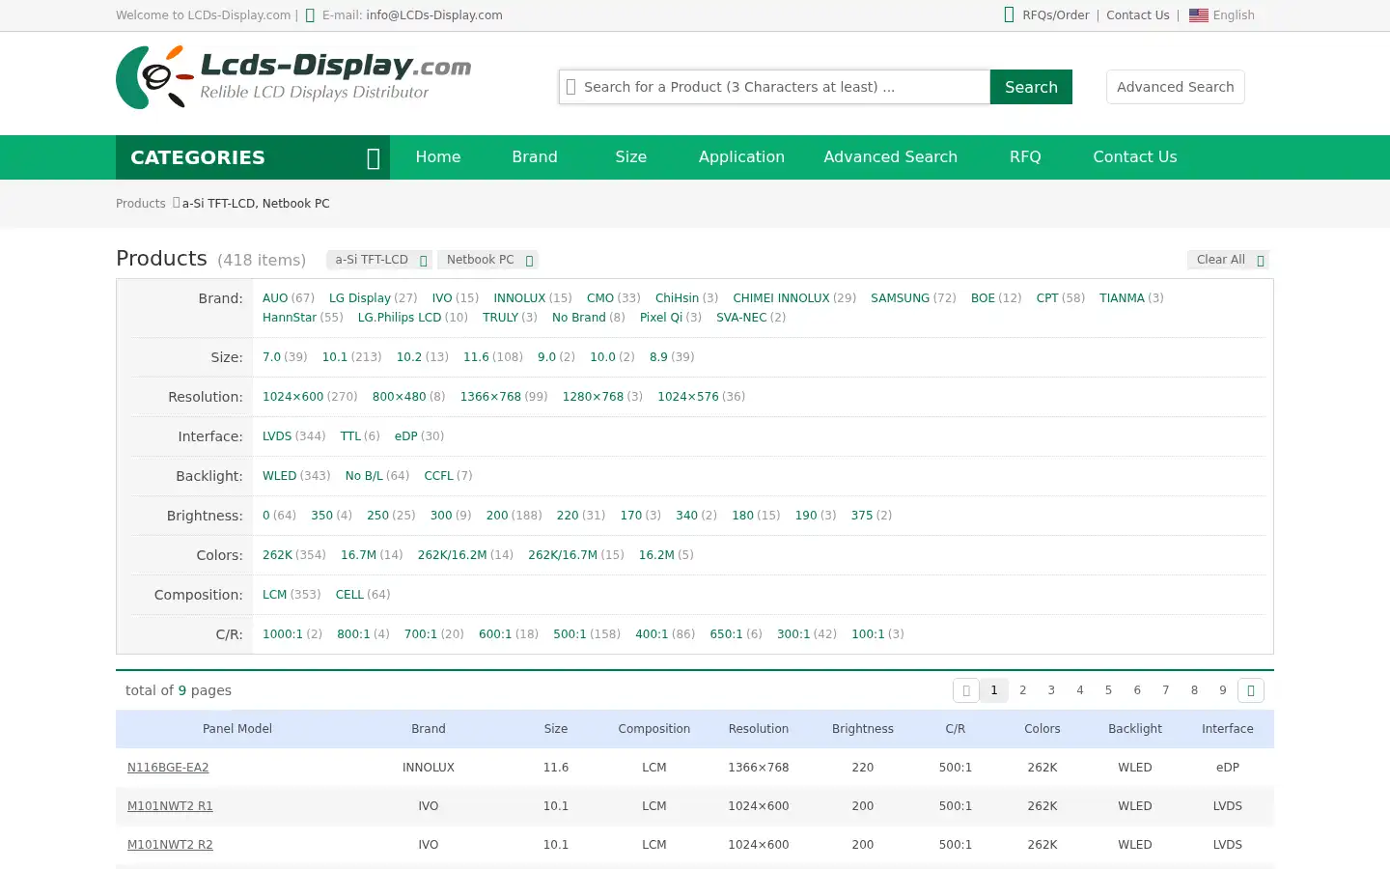Go to previous page arrow in pagination
The height and width of the screenshot is (869, 1390).
[x=966, y=690]
